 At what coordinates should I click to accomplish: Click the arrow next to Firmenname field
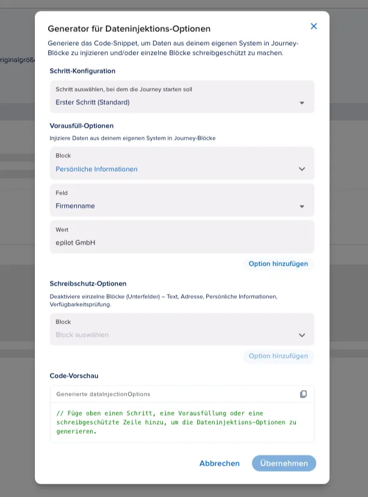[302, 207]
